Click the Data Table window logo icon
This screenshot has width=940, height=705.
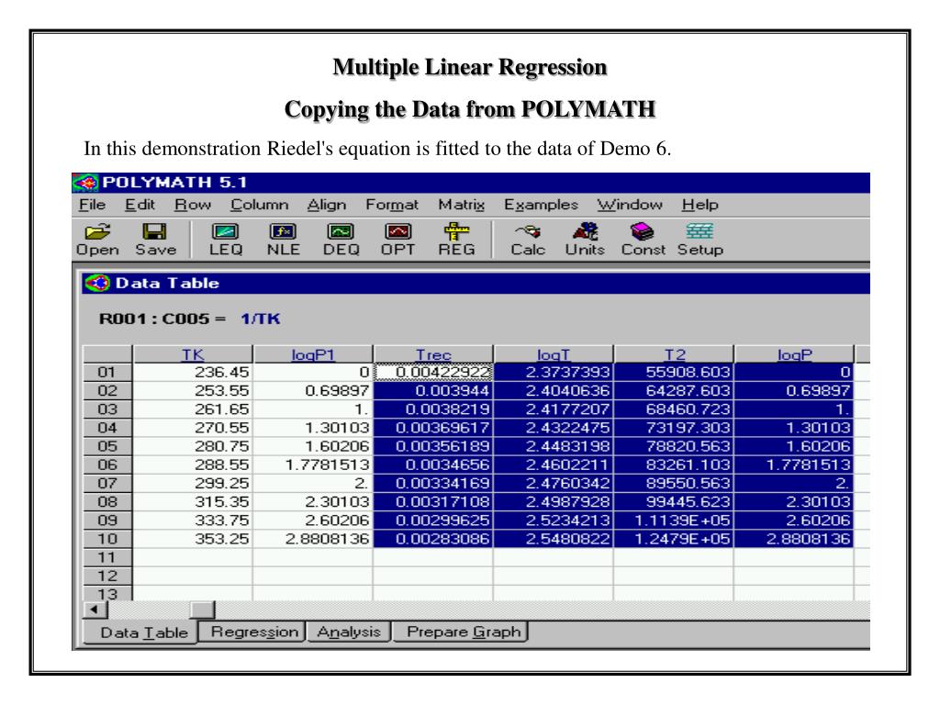(x=97, y=283)
